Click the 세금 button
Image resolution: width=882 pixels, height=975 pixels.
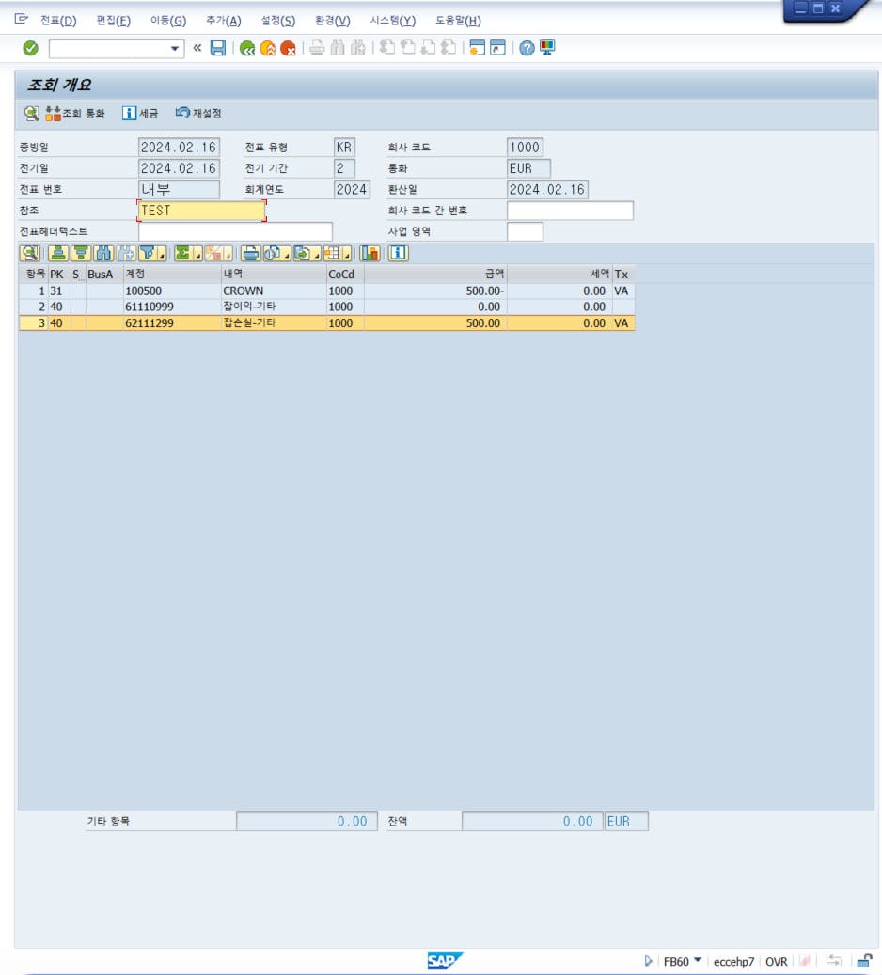[140, 113]
